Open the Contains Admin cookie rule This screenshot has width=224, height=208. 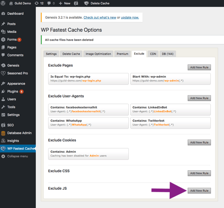[88, 154]
